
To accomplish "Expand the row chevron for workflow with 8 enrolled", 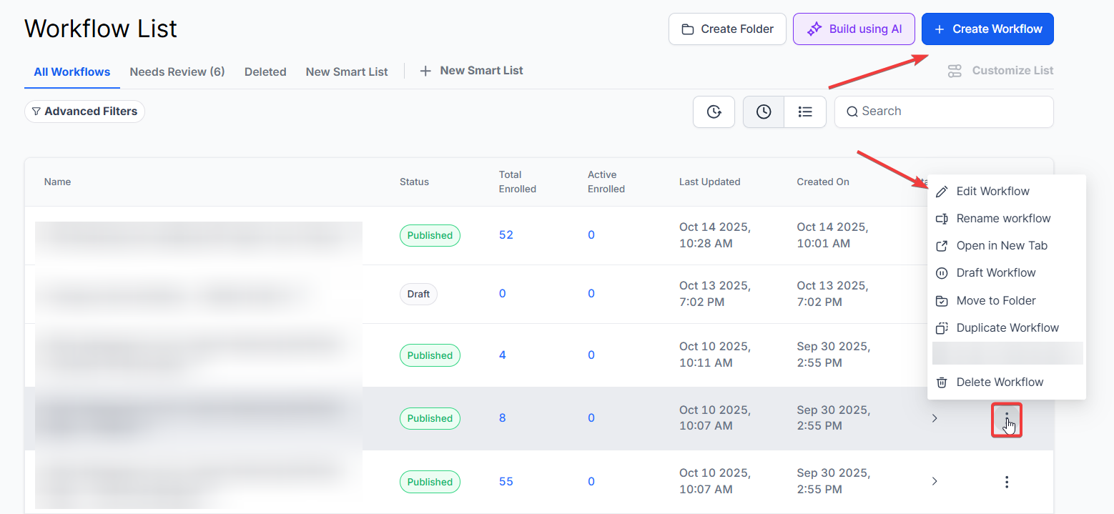I will click(935, 418).
